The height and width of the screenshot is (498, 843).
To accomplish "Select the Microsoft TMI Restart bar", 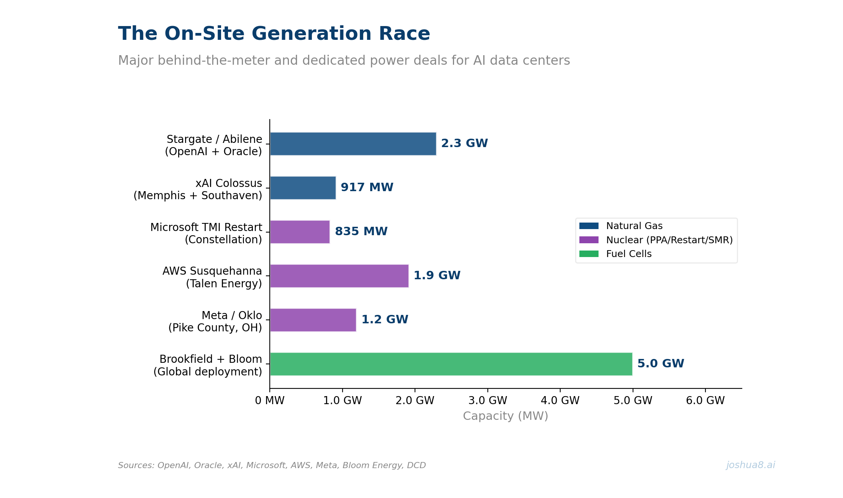I will (300, 232).
